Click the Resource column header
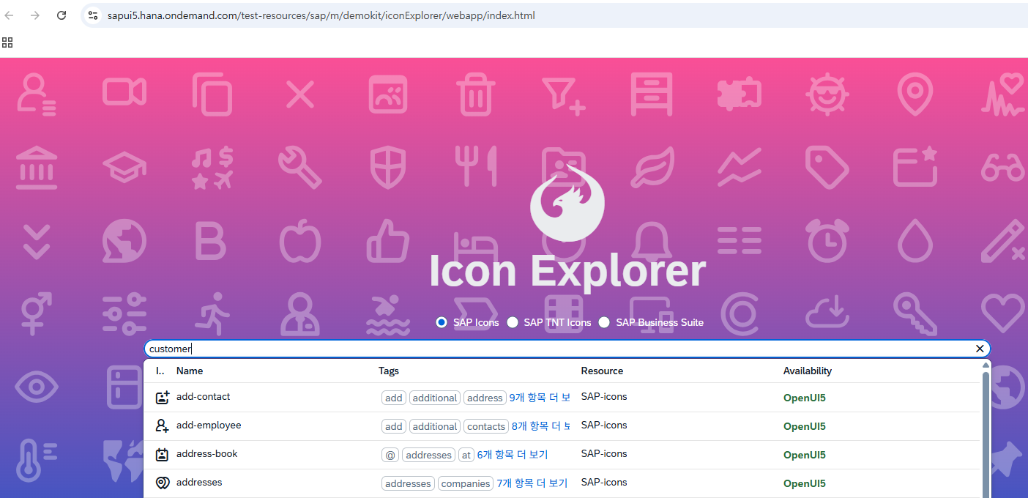 [x=602, y=371]
